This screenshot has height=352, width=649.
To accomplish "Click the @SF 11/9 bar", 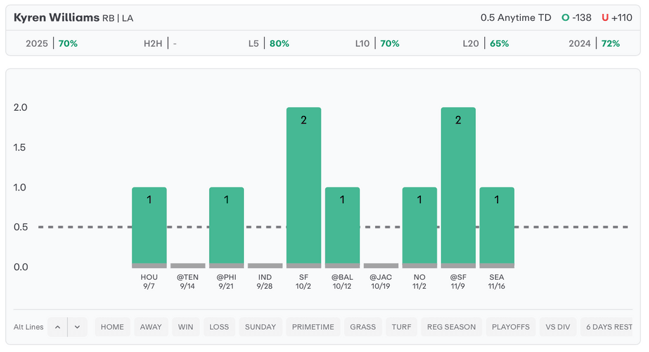I will [x=458, y=187].
